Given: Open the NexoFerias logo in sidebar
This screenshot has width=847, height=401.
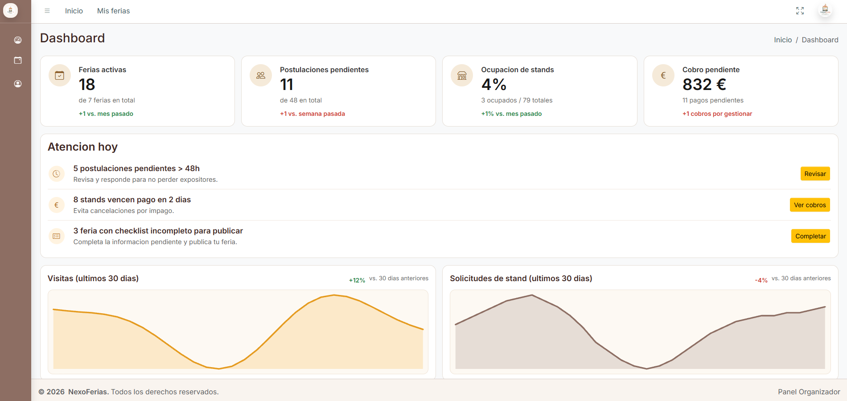Looking at the screenshot, I should [x=10, y=10].
